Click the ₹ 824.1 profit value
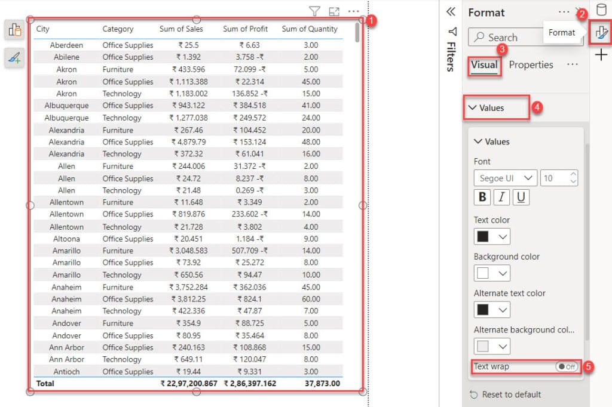612x407 pixels. [250, 299]
